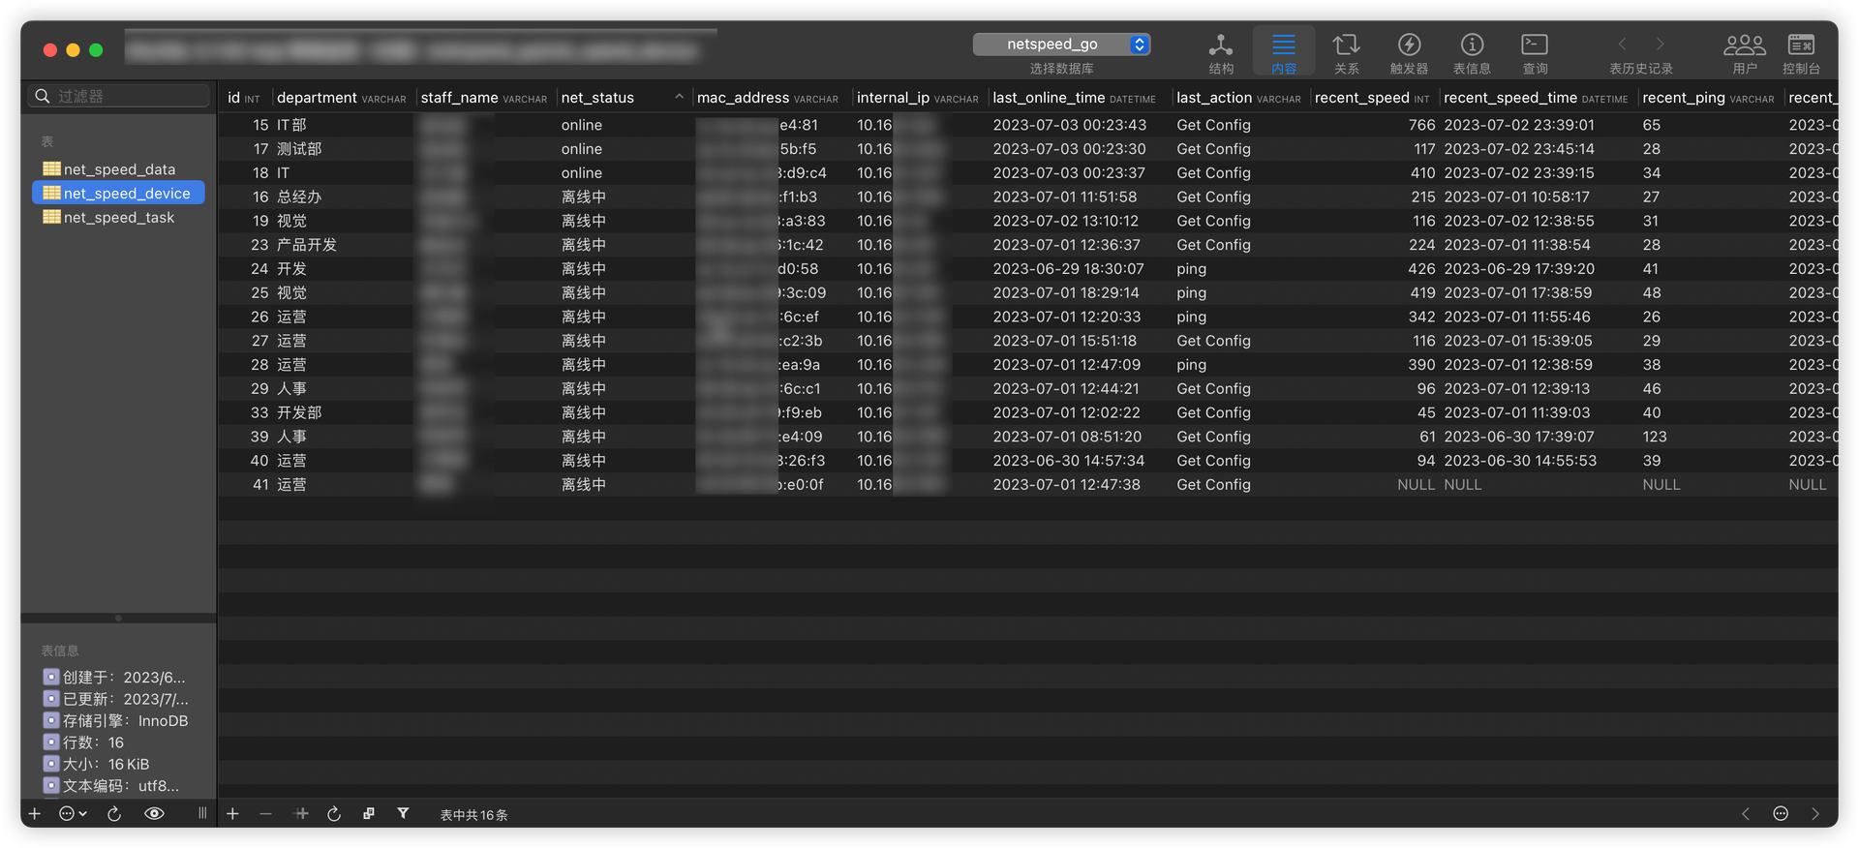Open the 结构 (Structure) view
This screenshot has height=848, width=1859.
pyautogui.click(x=1221, y=52)
